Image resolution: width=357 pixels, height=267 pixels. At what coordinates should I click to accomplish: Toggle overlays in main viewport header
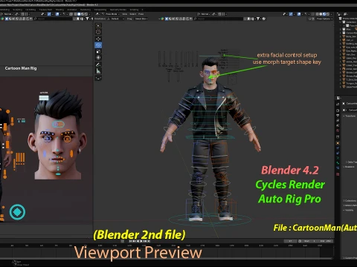pos(299,14)
